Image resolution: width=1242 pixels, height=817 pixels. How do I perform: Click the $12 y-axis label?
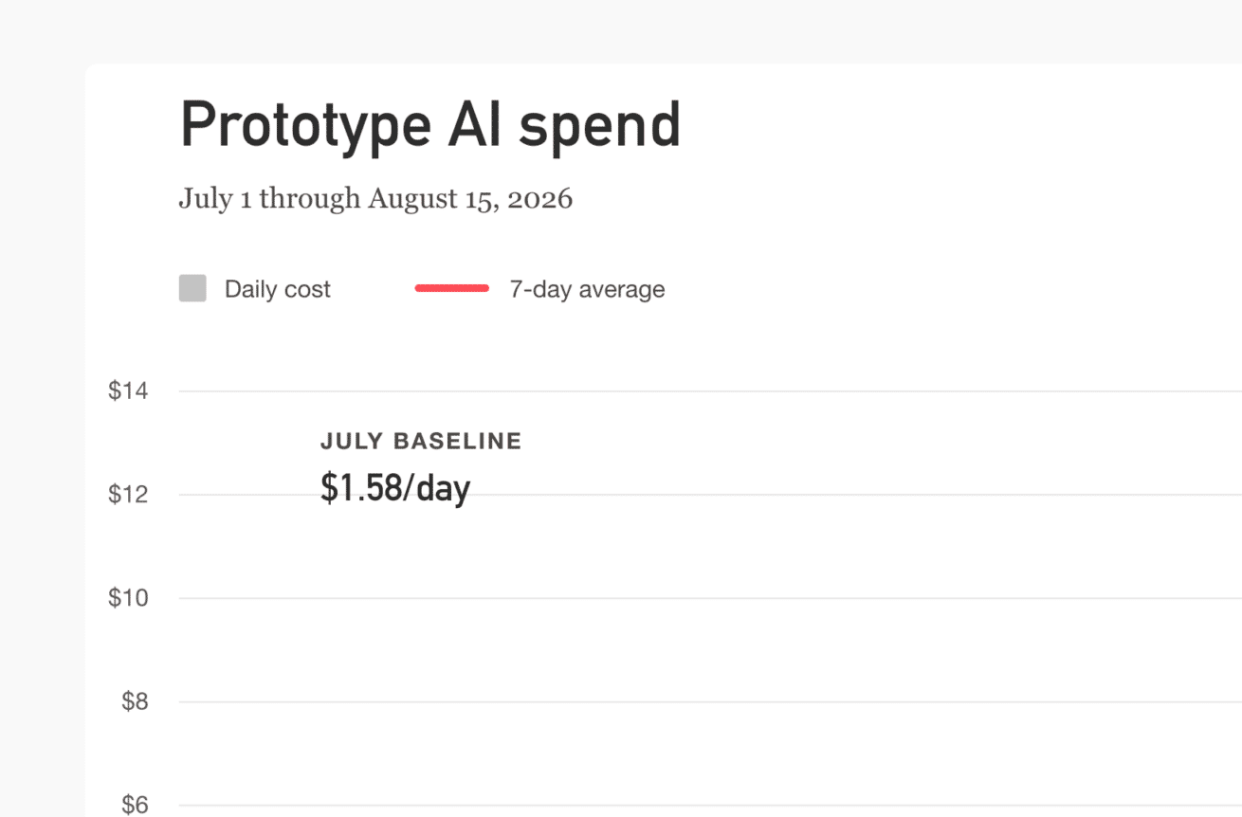(x=128, y=494)
